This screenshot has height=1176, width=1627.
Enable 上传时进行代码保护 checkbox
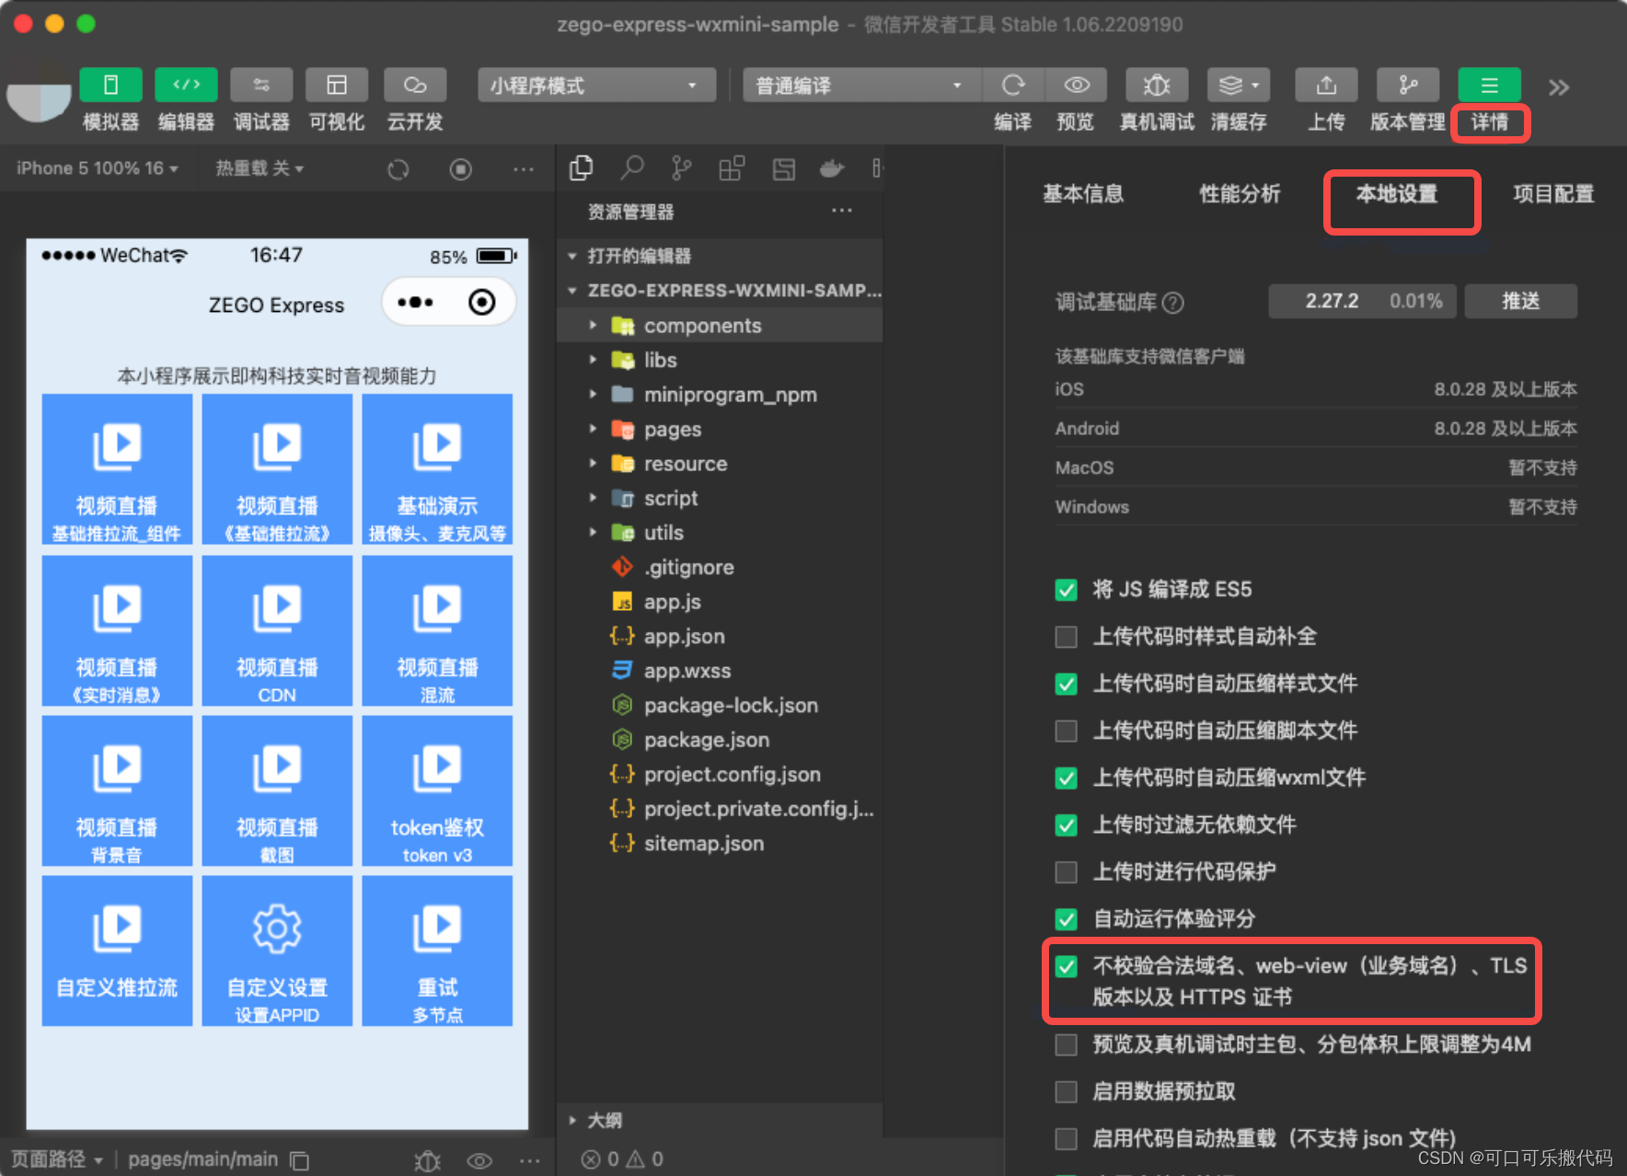1067,872
